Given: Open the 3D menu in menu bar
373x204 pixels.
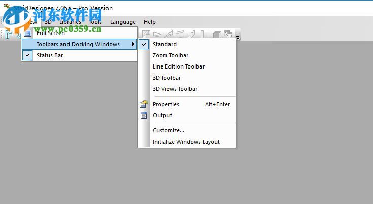Looking at the screenshot, I should coord(48,22).
